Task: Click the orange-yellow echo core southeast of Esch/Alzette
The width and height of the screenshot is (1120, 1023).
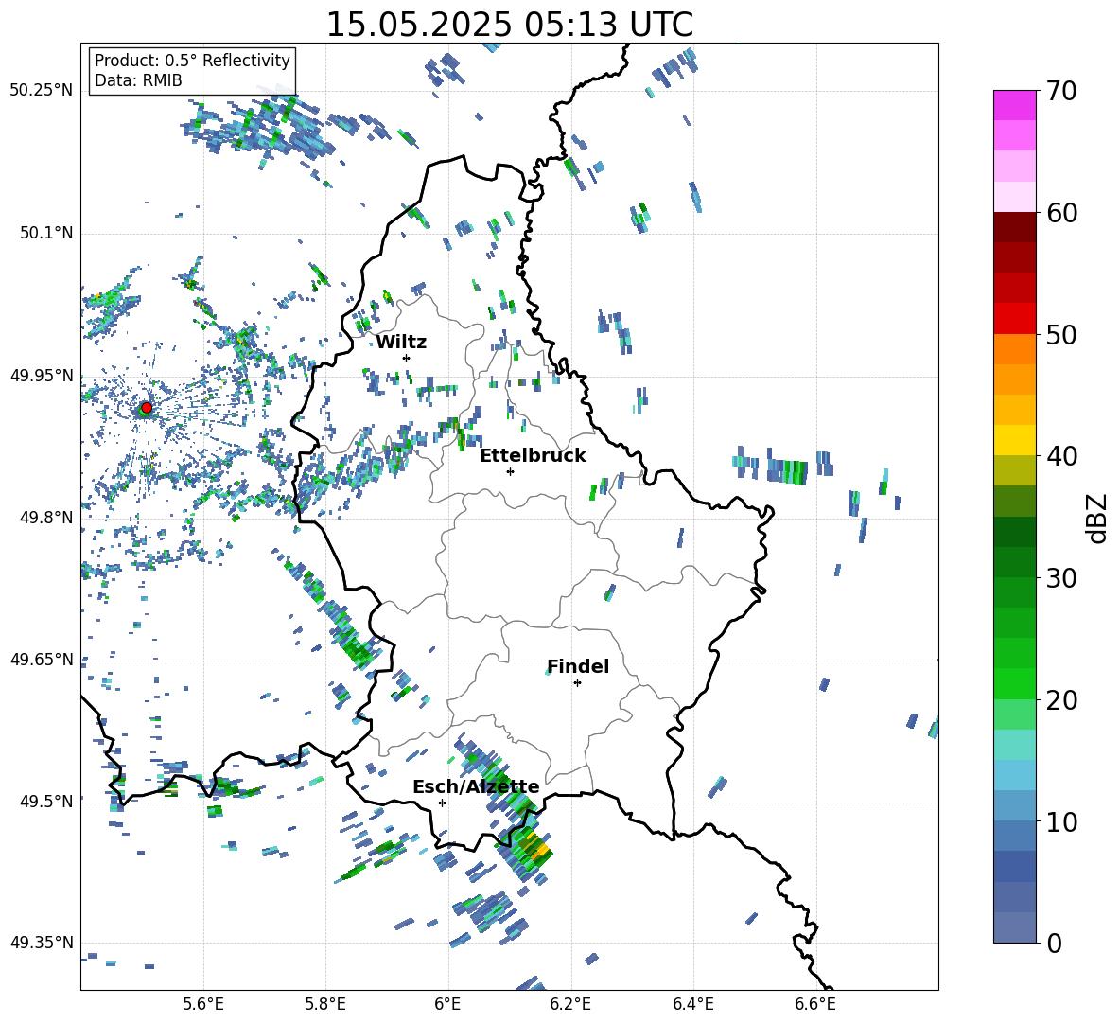Action: point(541,850)
